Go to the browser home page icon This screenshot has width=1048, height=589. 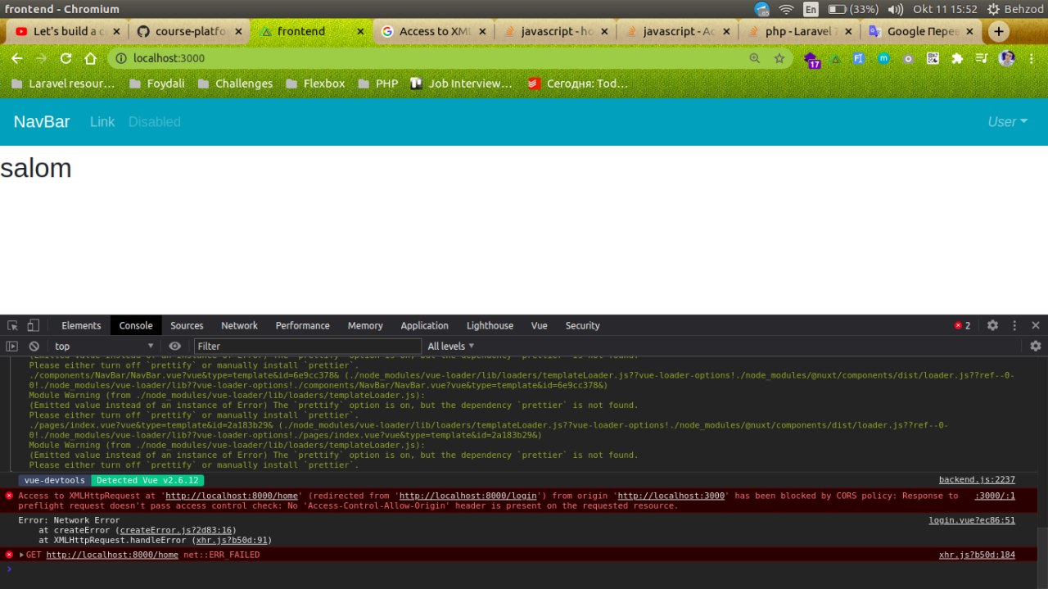[90, 58]
